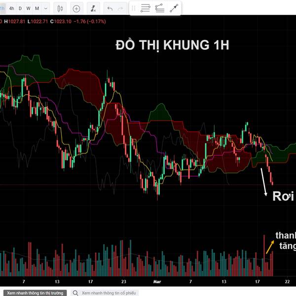This screenshot has width=296, height=296.
Task: Switch chart to Weekly timeframe
Action: click(28, 8)
